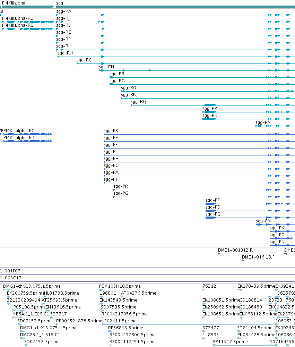Select protein sgg-PO
Viewport: 295px width, 347px height.
277,235
